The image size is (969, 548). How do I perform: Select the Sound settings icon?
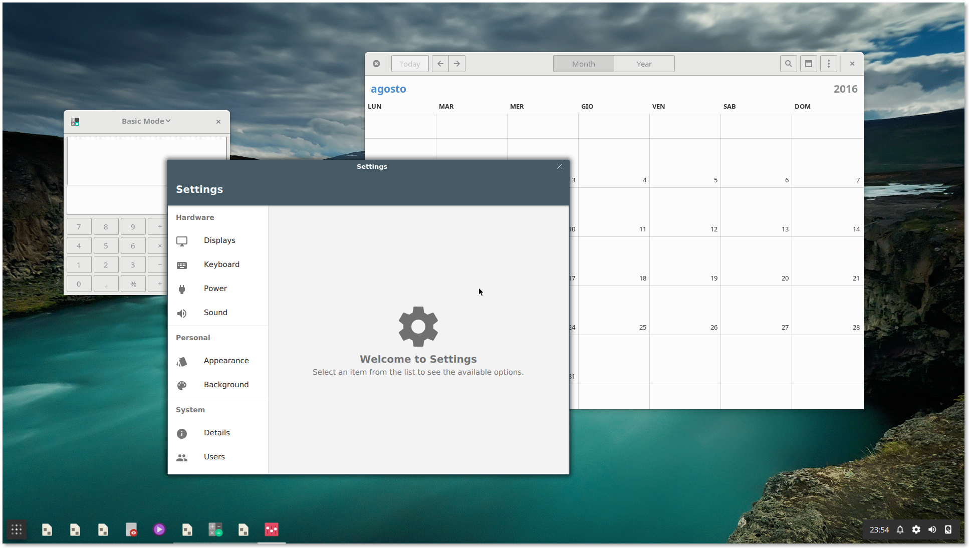(215, 312)
